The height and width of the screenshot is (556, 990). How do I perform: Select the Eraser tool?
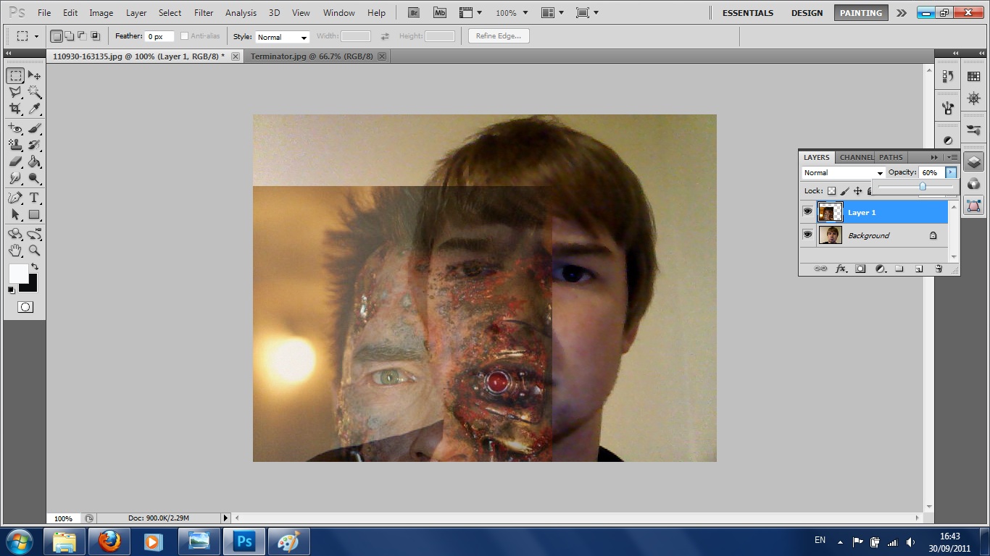tap(15, 162)
